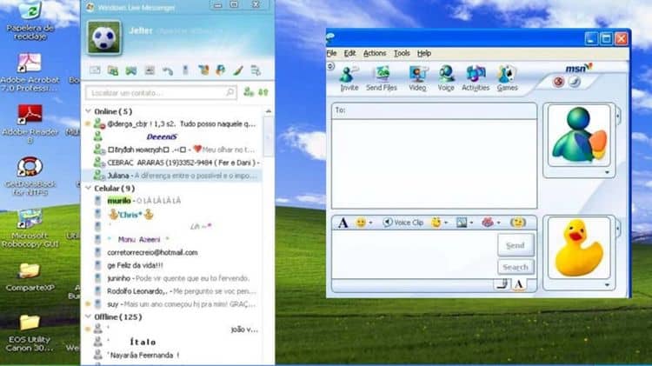Open Games in the chat toolbar
The width and height of the screenshot is (652, 366).
click(x=508, y=78)
